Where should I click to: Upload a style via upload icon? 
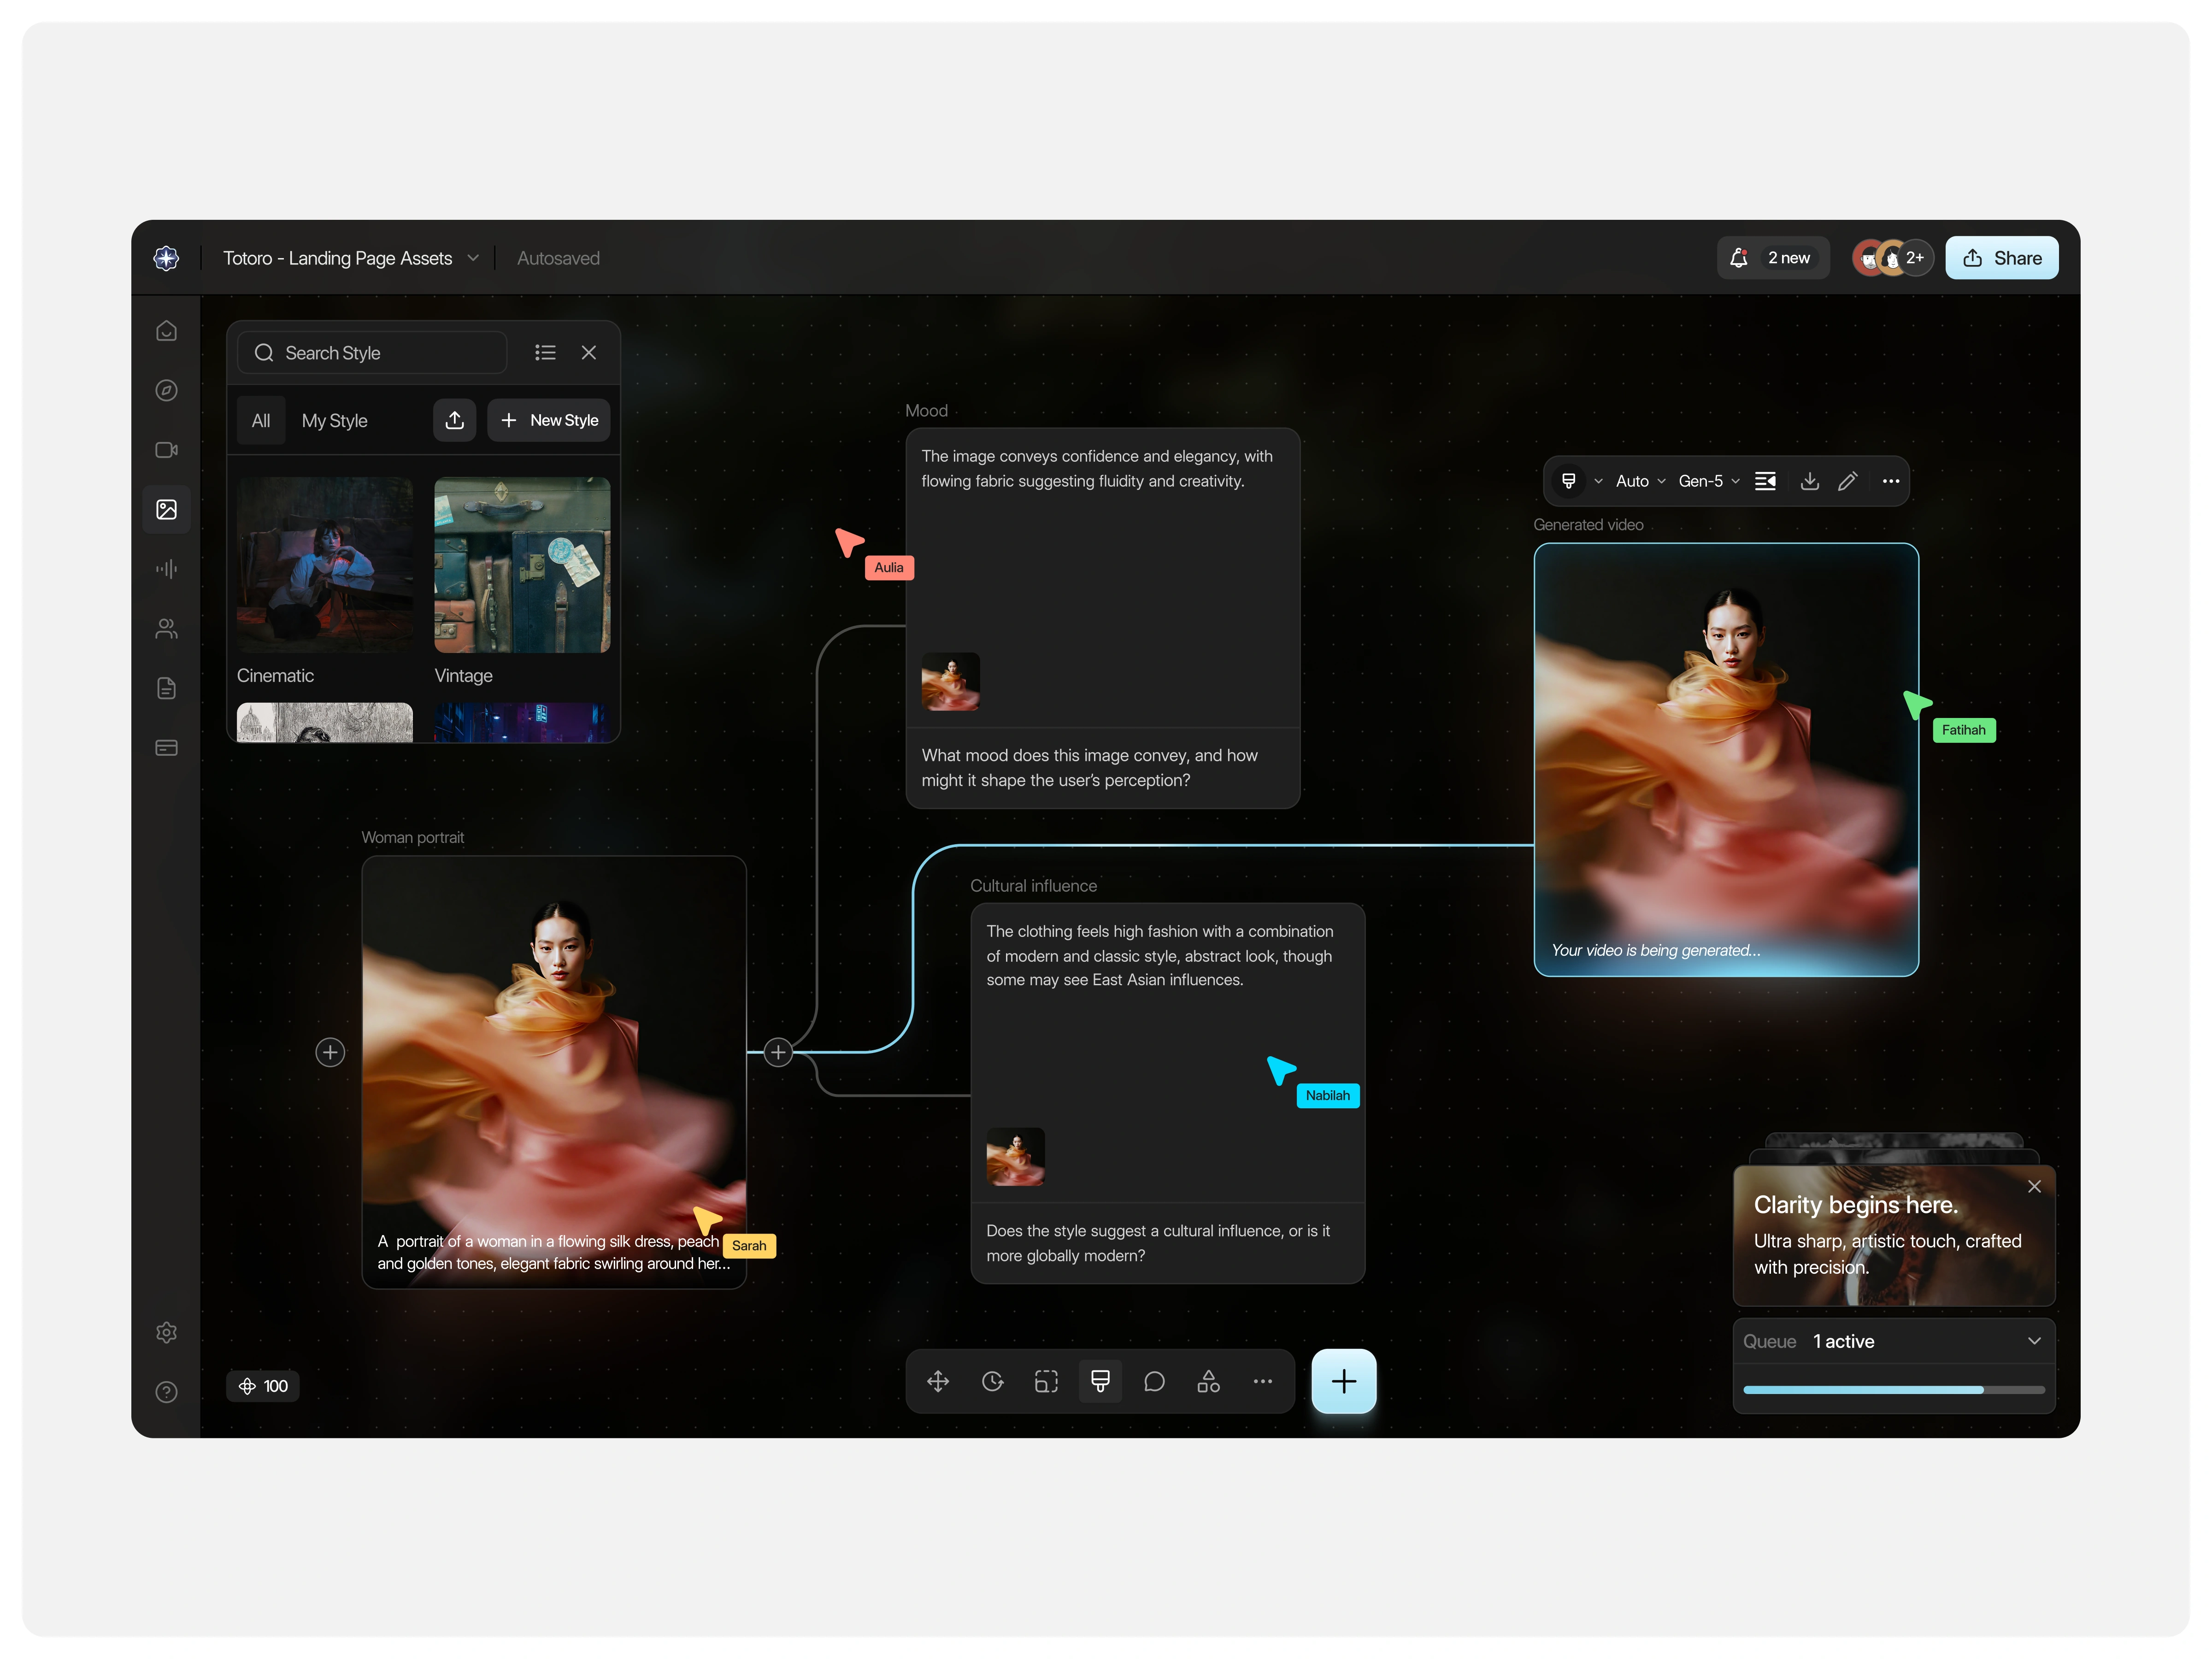tap(454, 420)
